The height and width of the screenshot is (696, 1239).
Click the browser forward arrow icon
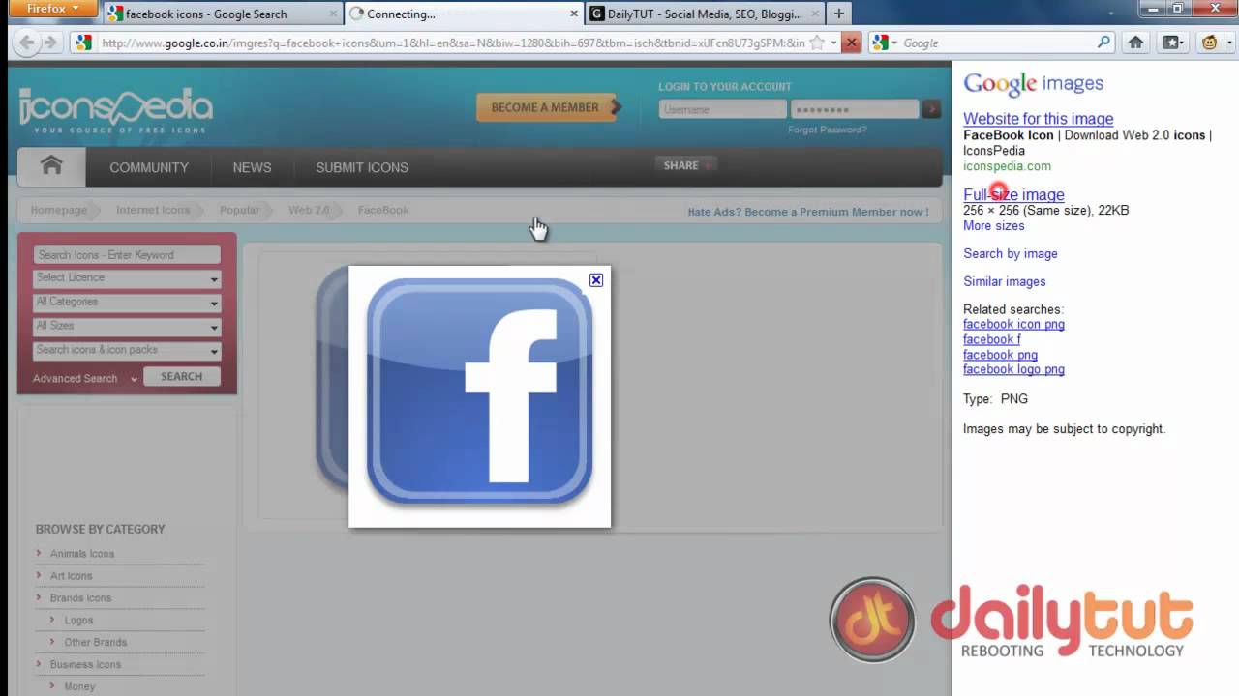pos(51,43)
